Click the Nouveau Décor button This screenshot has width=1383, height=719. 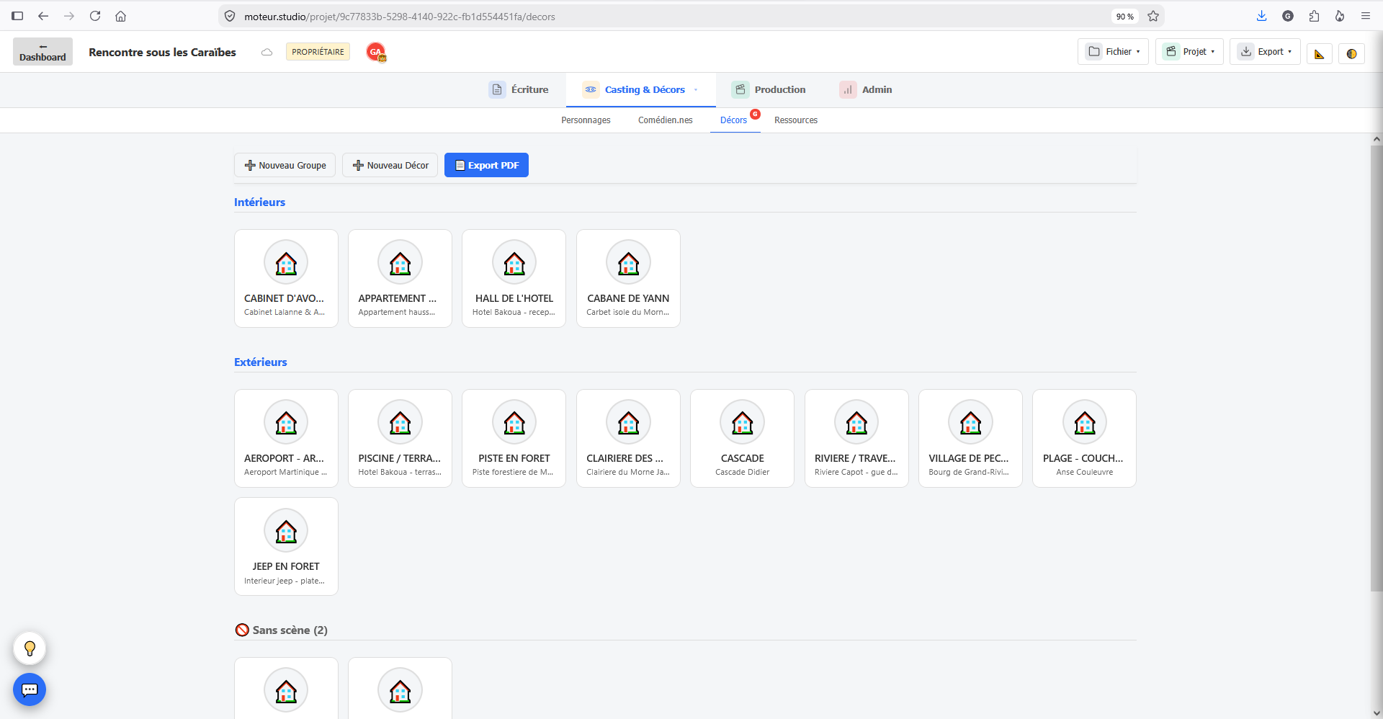pos(390,165)
